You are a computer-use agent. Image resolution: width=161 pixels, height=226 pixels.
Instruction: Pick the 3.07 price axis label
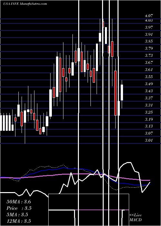coord(149,133)
